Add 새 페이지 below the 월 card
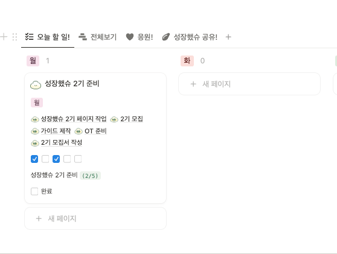This screenshot has height=254, width=337. 95,218
